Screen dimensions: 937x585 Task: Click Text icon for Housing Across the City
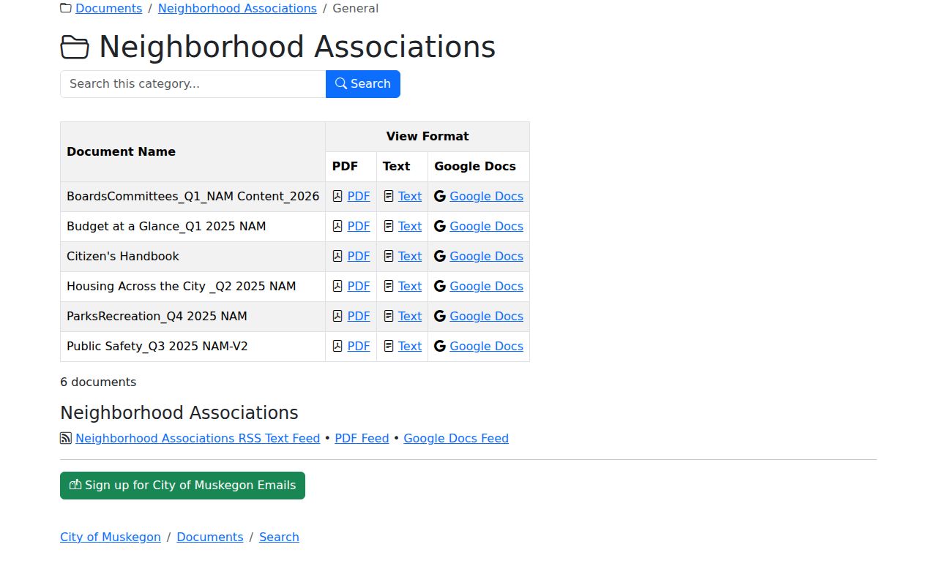[389, 286]
